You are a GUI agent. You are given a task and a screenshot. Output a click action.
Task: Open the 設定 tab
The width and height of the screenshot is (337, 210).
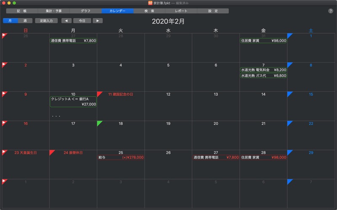pos(213,11)
